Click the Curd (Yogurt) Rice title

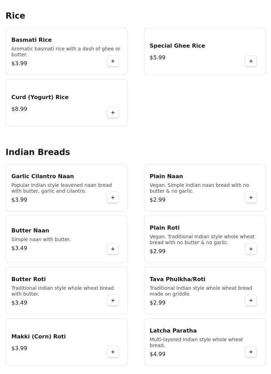point(40,97)
